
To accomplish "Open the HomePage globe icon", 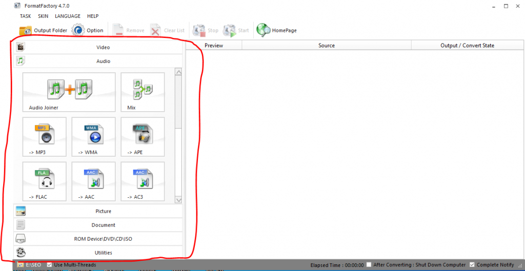I will [x=264, y=30].
